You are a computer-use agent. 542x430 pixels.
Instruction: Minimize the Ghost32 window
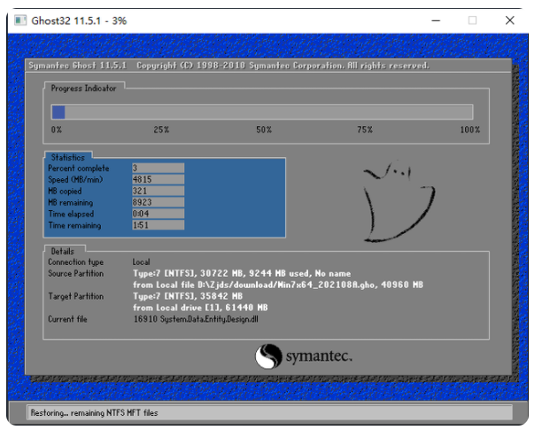[435, 20]
